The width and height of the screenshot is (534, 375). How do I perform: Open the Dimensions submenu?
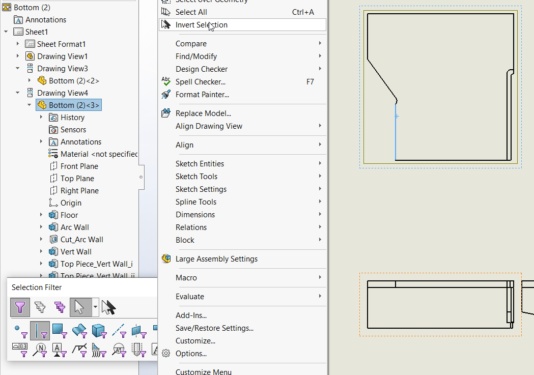point(242,215)
